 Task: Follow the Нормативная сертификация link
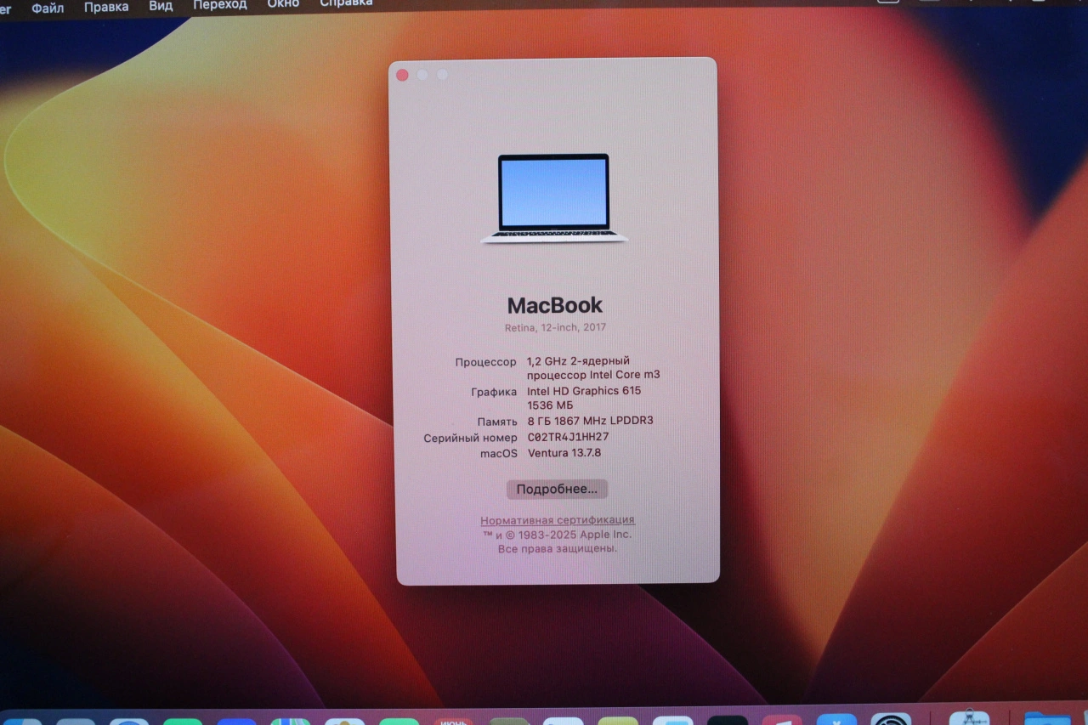558,520
